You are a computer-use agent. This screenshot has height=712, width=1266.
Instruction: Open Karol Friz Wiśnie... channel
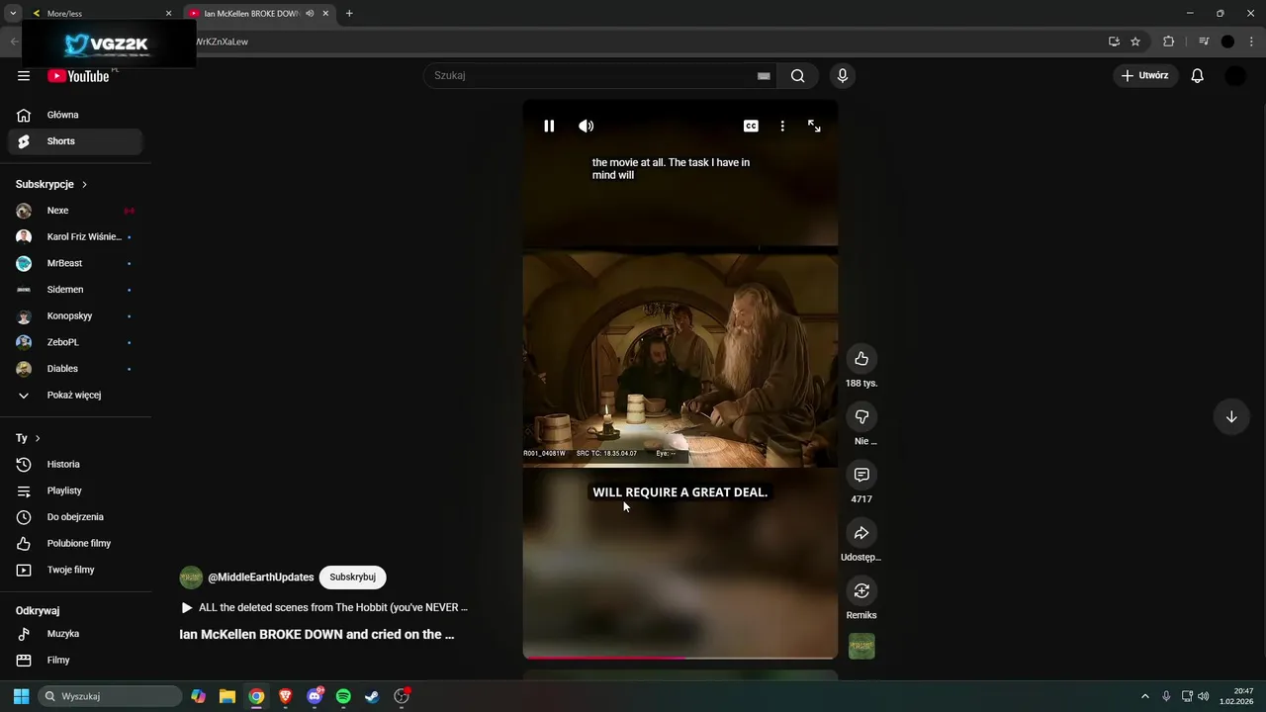pos(75,237)
